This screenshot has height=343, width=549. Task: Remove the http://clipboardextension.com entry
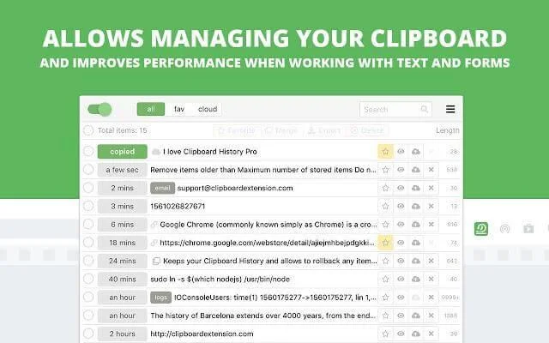(431, 334)
